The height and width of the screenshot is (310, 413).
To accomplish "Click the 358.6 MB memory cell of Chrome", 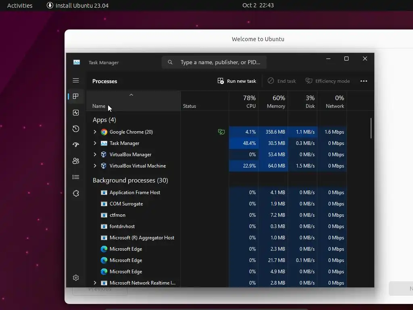I will 273,132.
